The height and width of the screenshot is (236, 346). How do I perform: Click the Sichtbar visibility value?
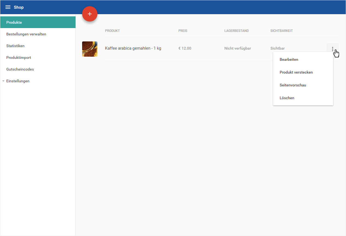278,48
